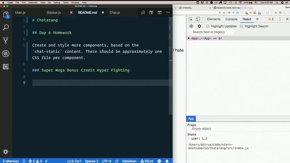Viewport: 290px width, 163px height.
Task: Click DevTools inspect element icon
Action: pos(190,19)
